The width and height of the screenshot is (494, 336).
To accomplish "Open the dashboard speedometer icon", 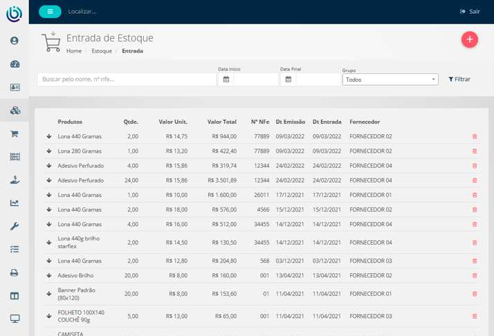I will (15, 64).
